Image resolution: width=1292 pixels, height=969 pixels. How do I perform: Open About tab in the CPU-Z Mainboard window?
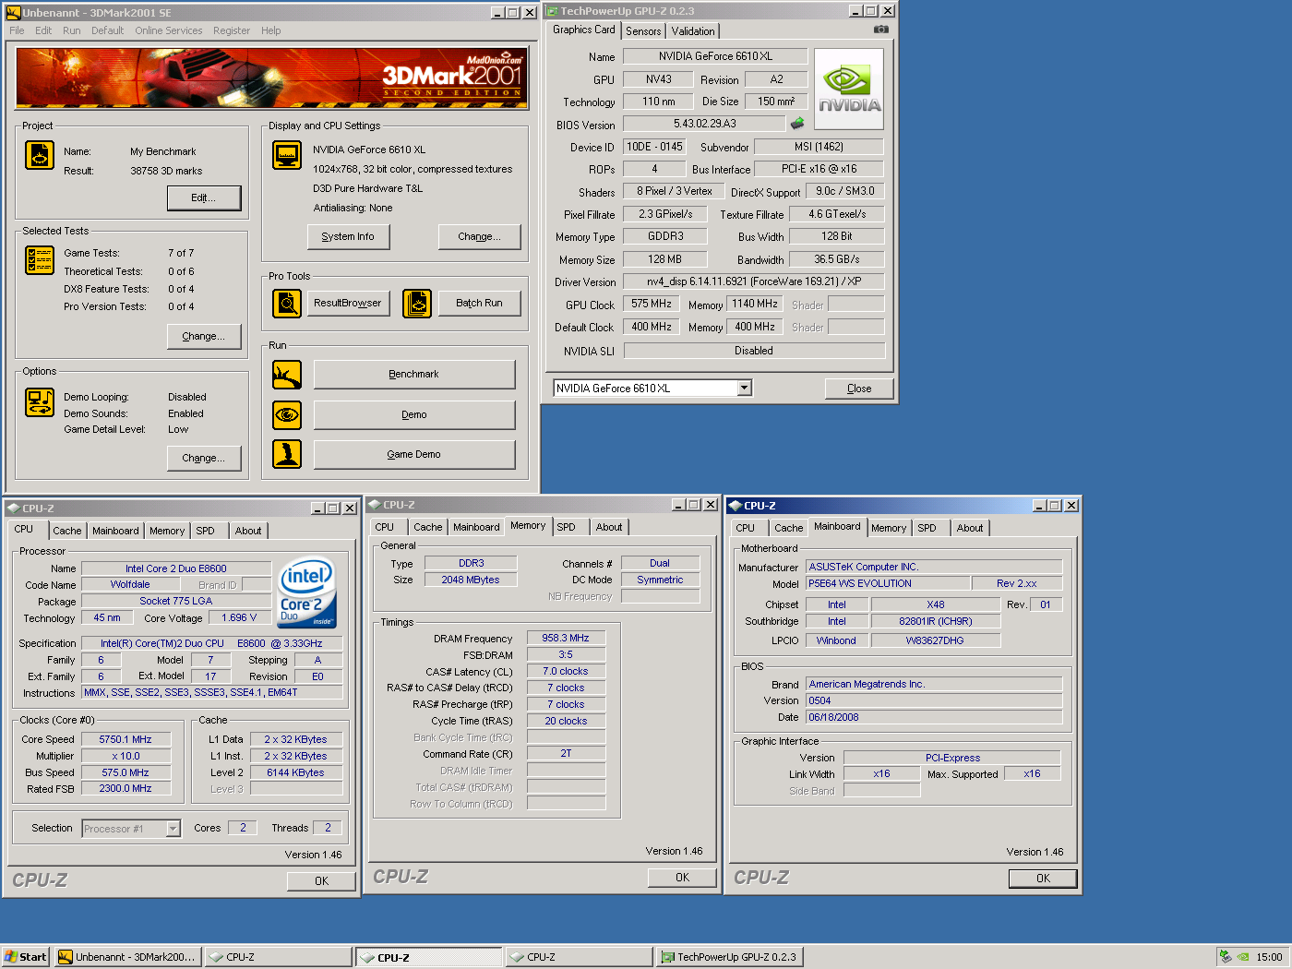pyautogui.click(x=969, y=528)
